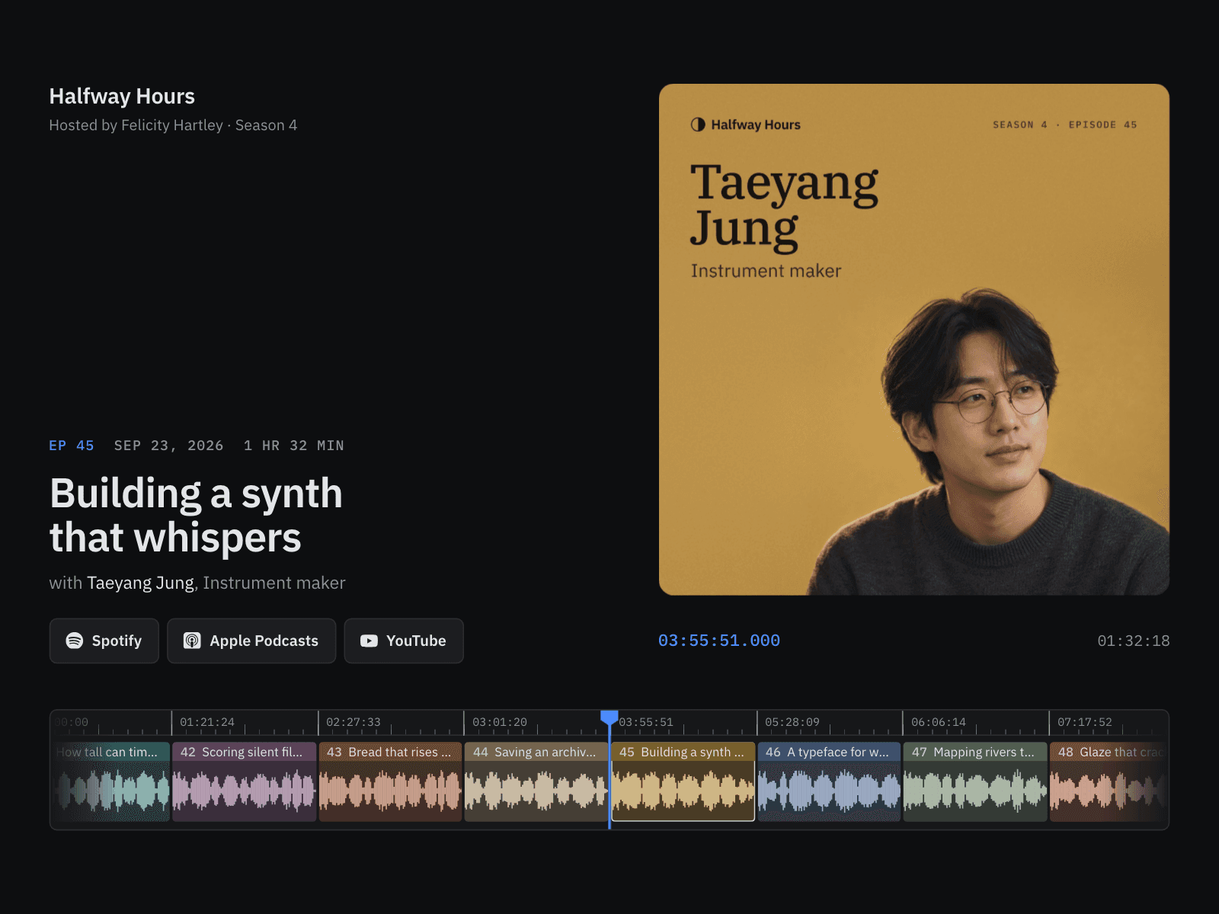The image size is (1219, 914).
Task: Select clip 44 Saving an archive
Action: point(536,781)
